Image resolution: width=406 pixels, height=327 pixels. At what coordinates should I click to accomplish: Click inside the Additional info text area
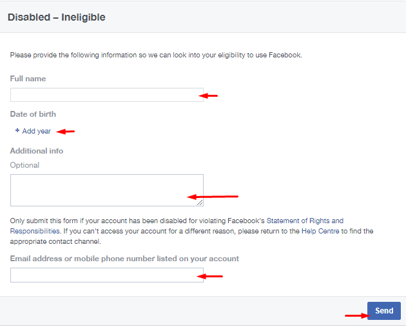107,190
